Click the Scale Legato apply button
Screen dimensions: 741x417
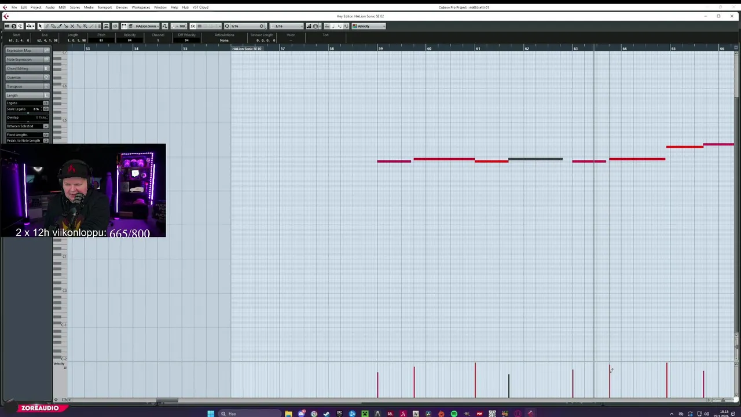pyautogui.click(x=46, y=109)
